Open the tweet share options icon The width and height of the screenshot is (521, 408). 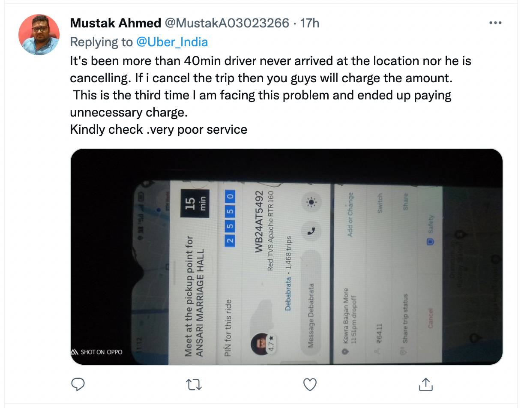(x=425, y=384)
